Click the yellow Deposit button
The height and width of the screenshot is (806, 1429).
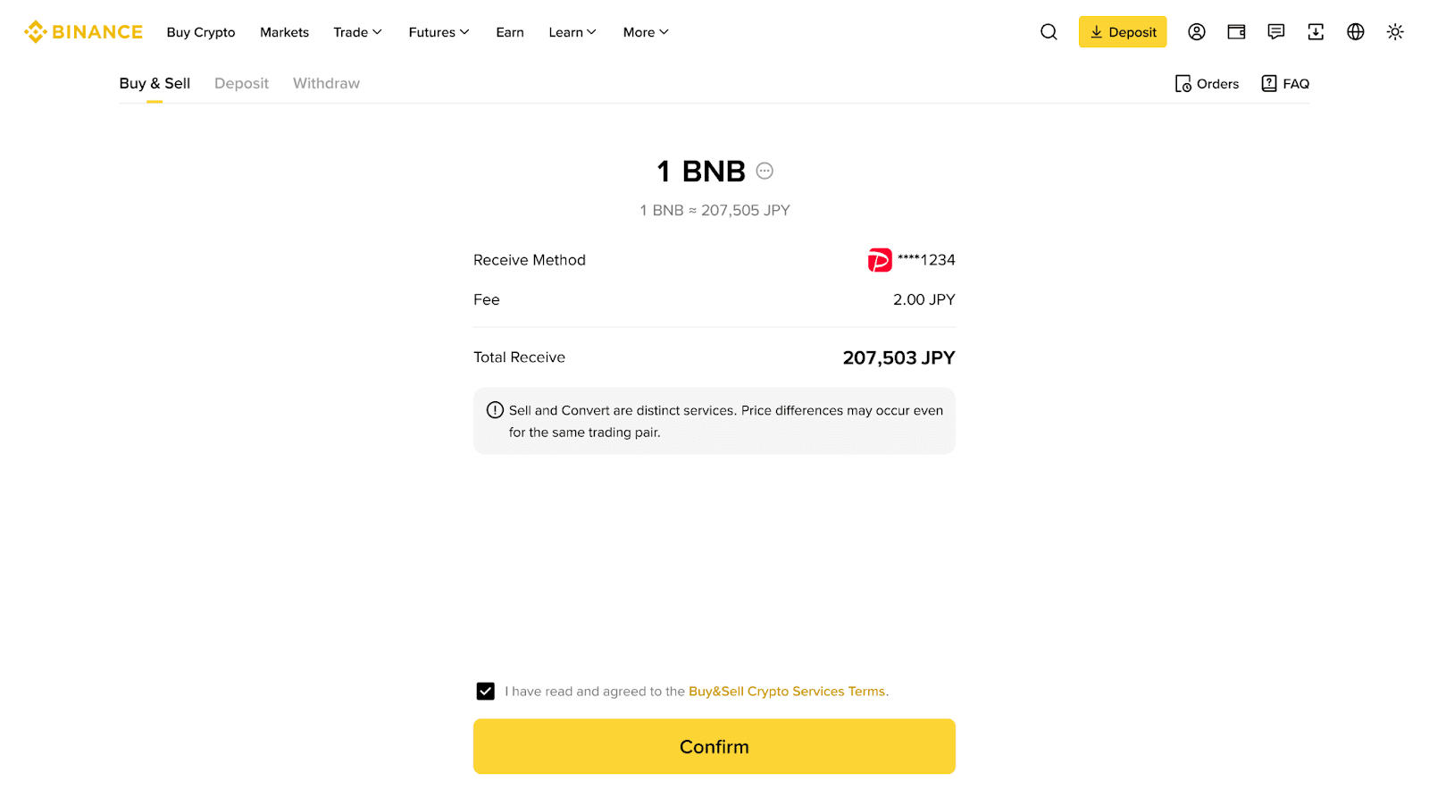1123,32
